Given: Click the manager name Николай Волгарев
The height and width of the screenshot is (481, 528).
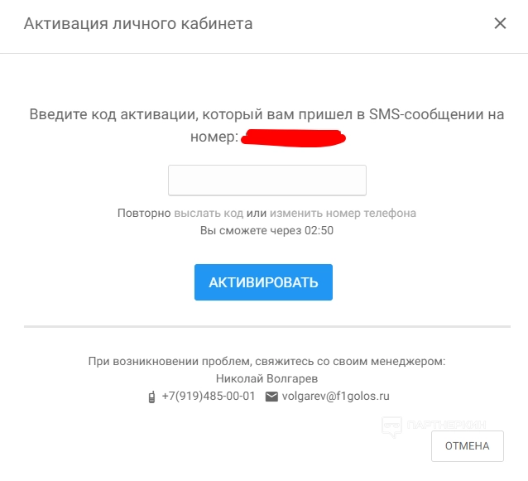Looking at the screenshot, I should click(x=266, y=378).
